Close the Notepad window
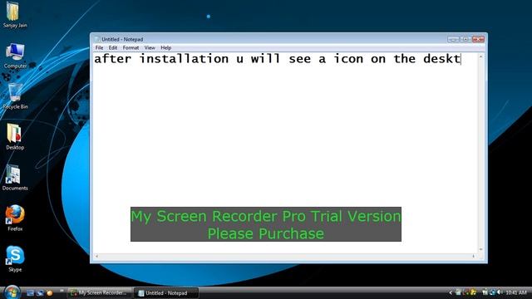The height and width of the screenshot is (299, 532). (478, 39)
